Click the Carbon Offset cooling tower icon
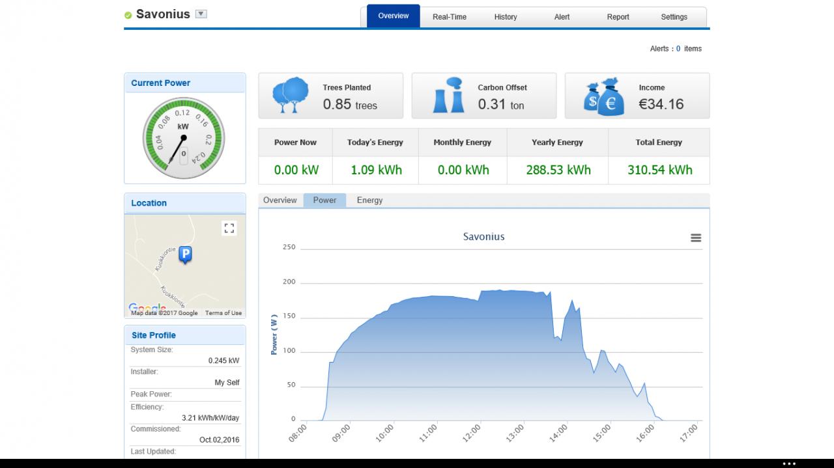834x468 pixels. [449, 95]
